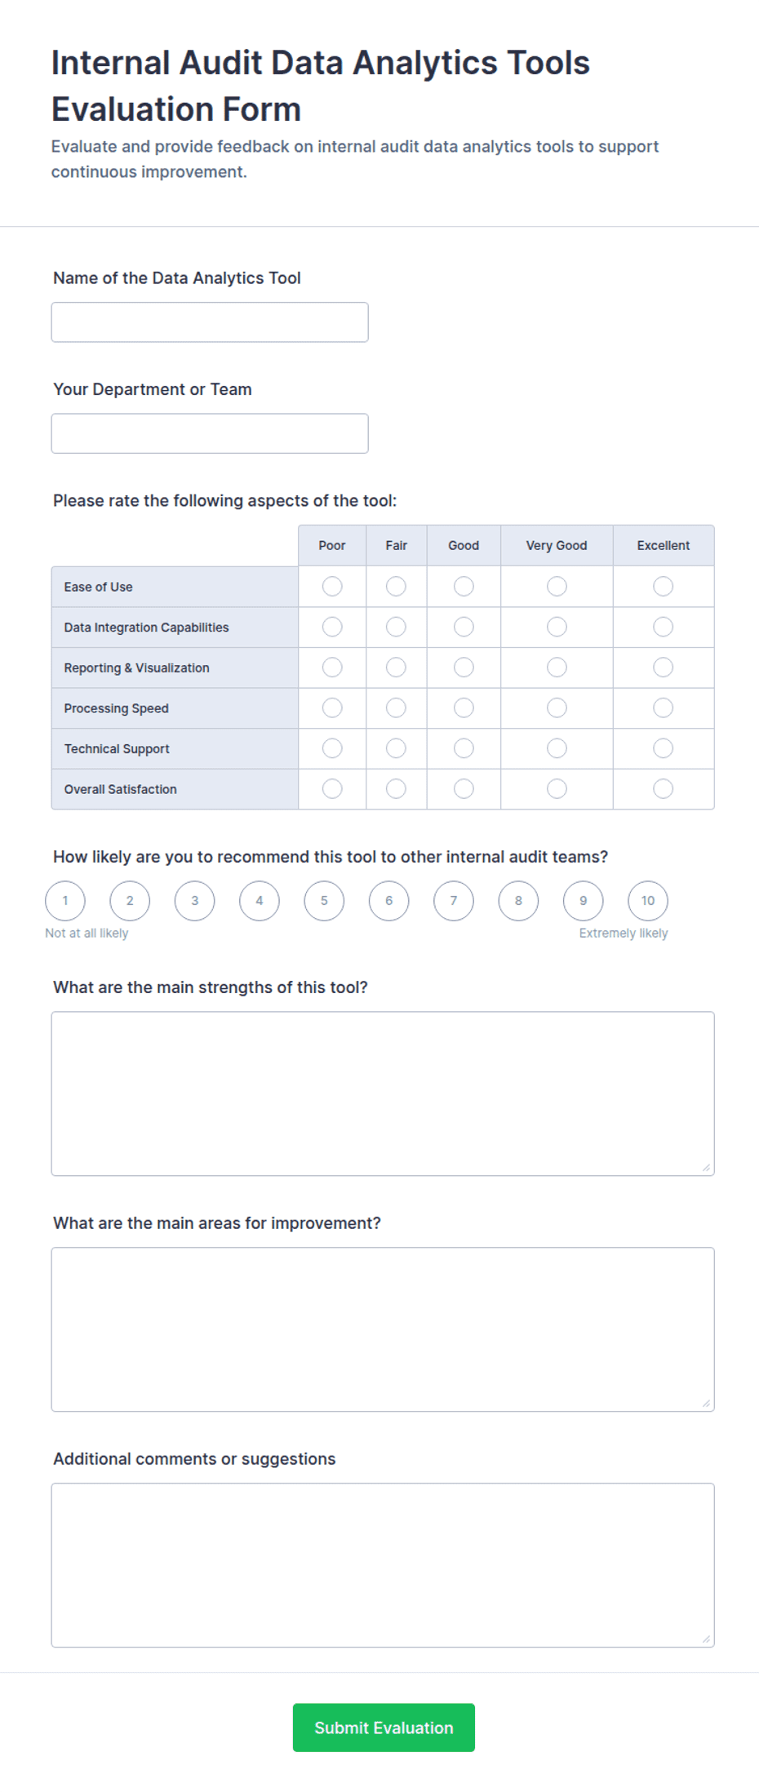Select Excellent for Ease of Use
759x1792 pixels.
(x=663, y=587)
